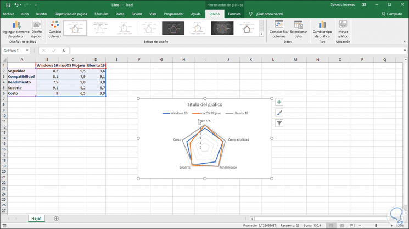Screen dimensions: 409x229
Task: Select the first dark chart style thumbnail
Action: 173,28
